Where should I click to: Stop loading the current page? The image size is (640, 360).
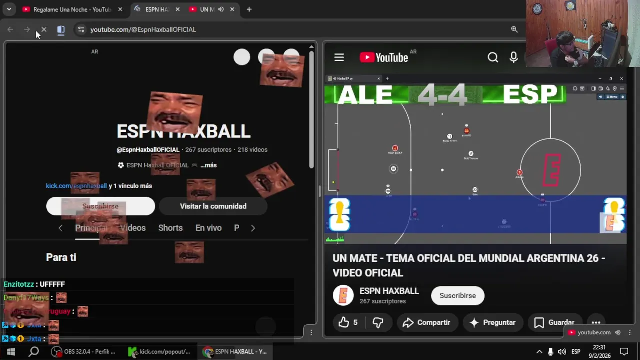pos(44,30)
